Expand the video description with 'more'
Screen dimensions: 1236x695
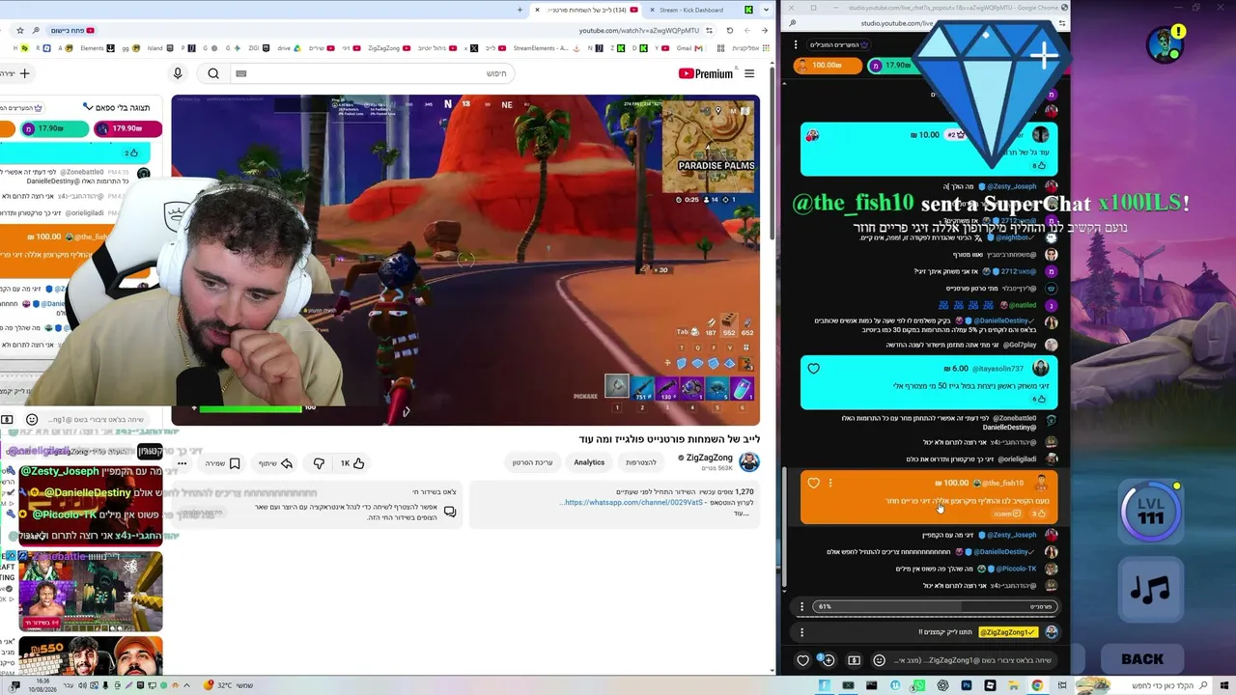(742, 514)
